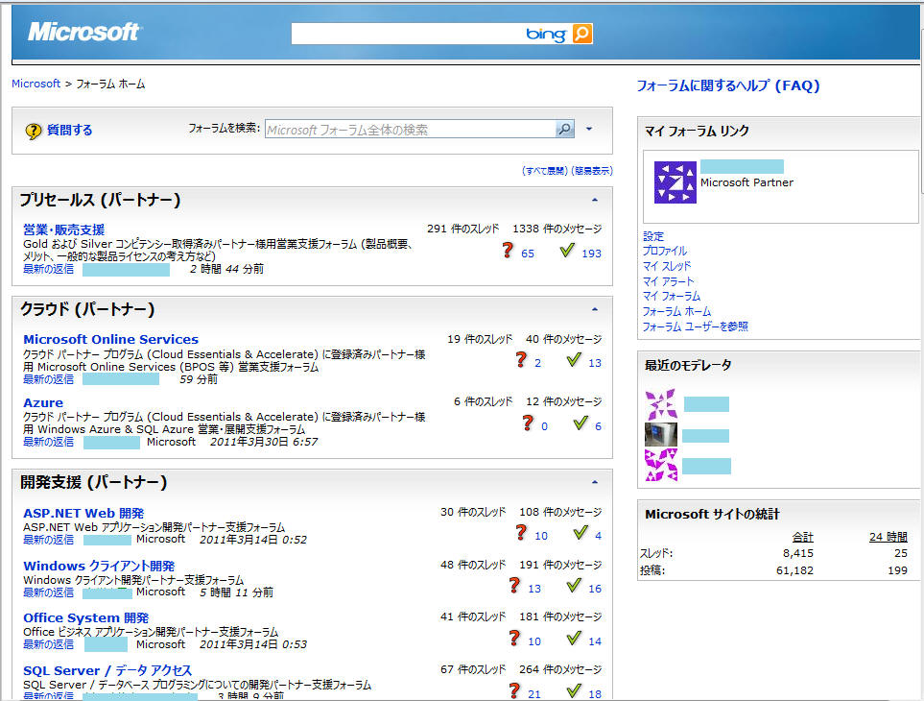
Task: Click red question mark for Microsoft Online Services
Action: [521, 360]
